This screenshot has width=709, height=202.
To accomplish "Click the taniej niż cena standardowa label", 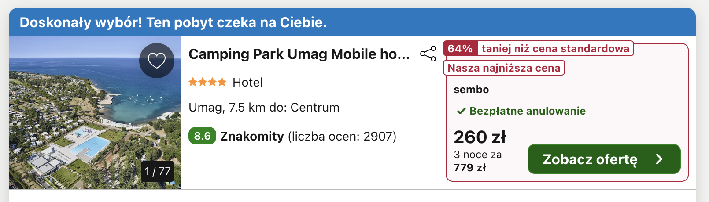I will tap(555, 48).
